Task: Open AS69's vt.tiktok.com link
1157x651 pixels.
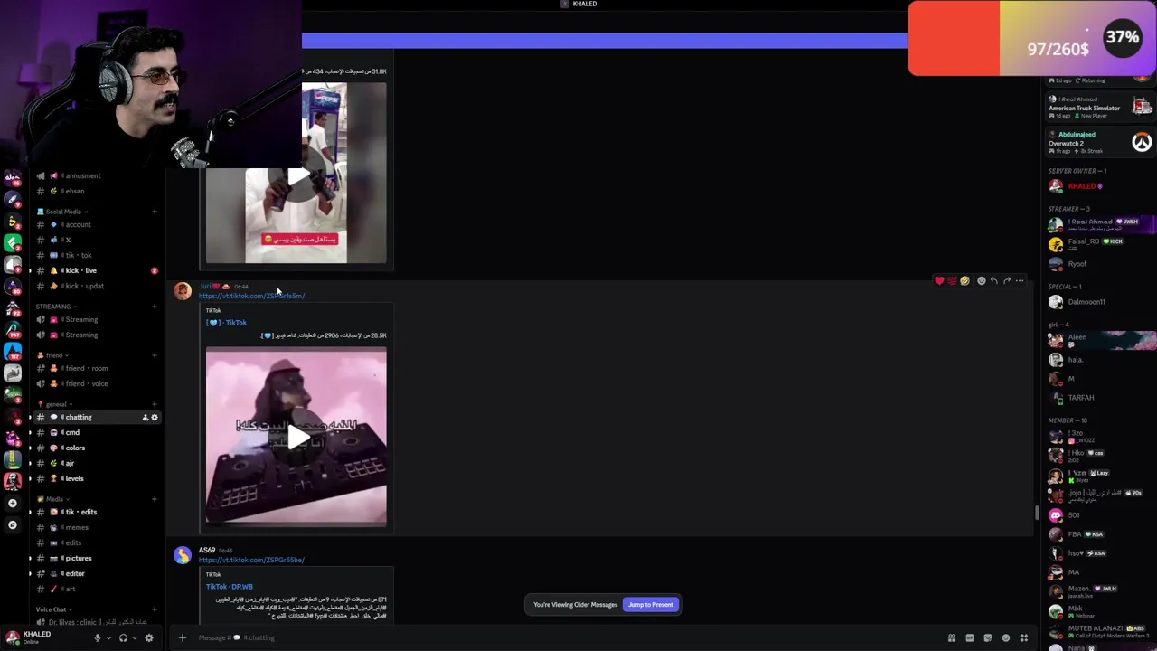Action: click(251, 561)
